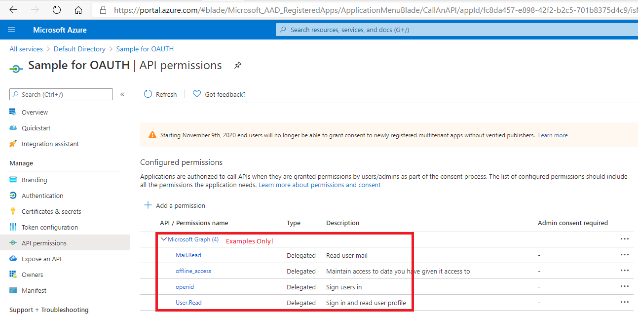Click the Read user mail description
Screen dimensions: 638x315
(347, 255)
